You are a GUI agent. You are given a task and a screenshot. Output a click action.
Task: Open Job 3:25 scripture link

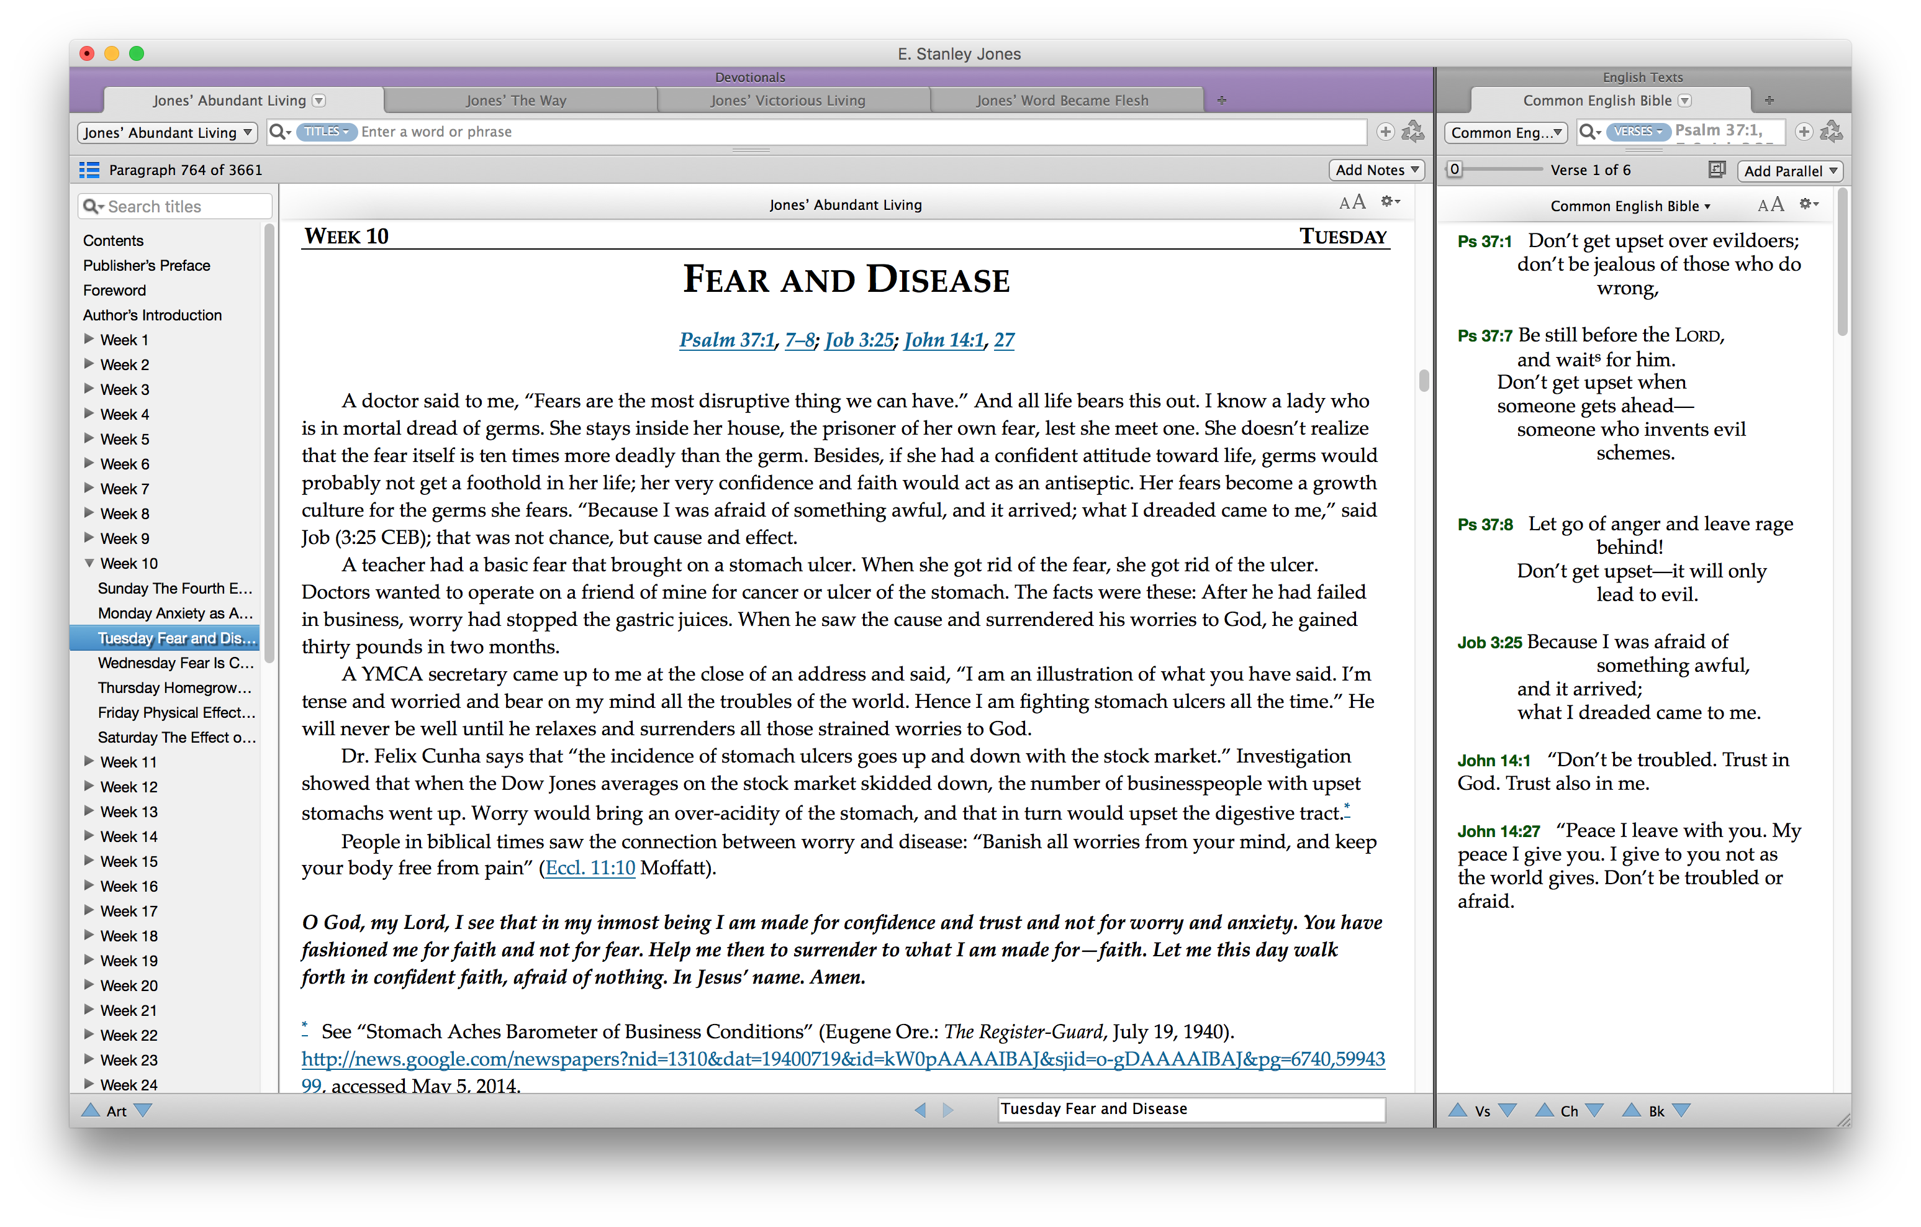[x=859, y=340]
